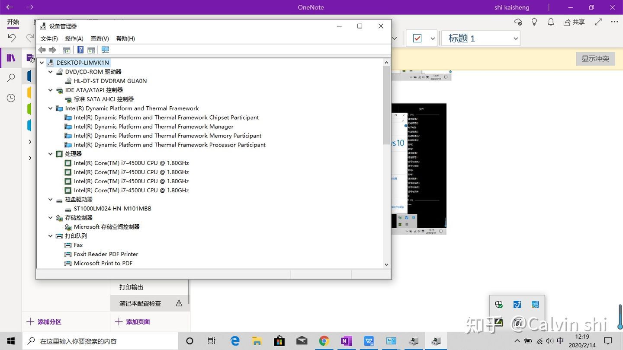The width and height of the screenshot is (623, 350).
Task: Show hidden tray icons chevron
Action: [x=517, y=341]
